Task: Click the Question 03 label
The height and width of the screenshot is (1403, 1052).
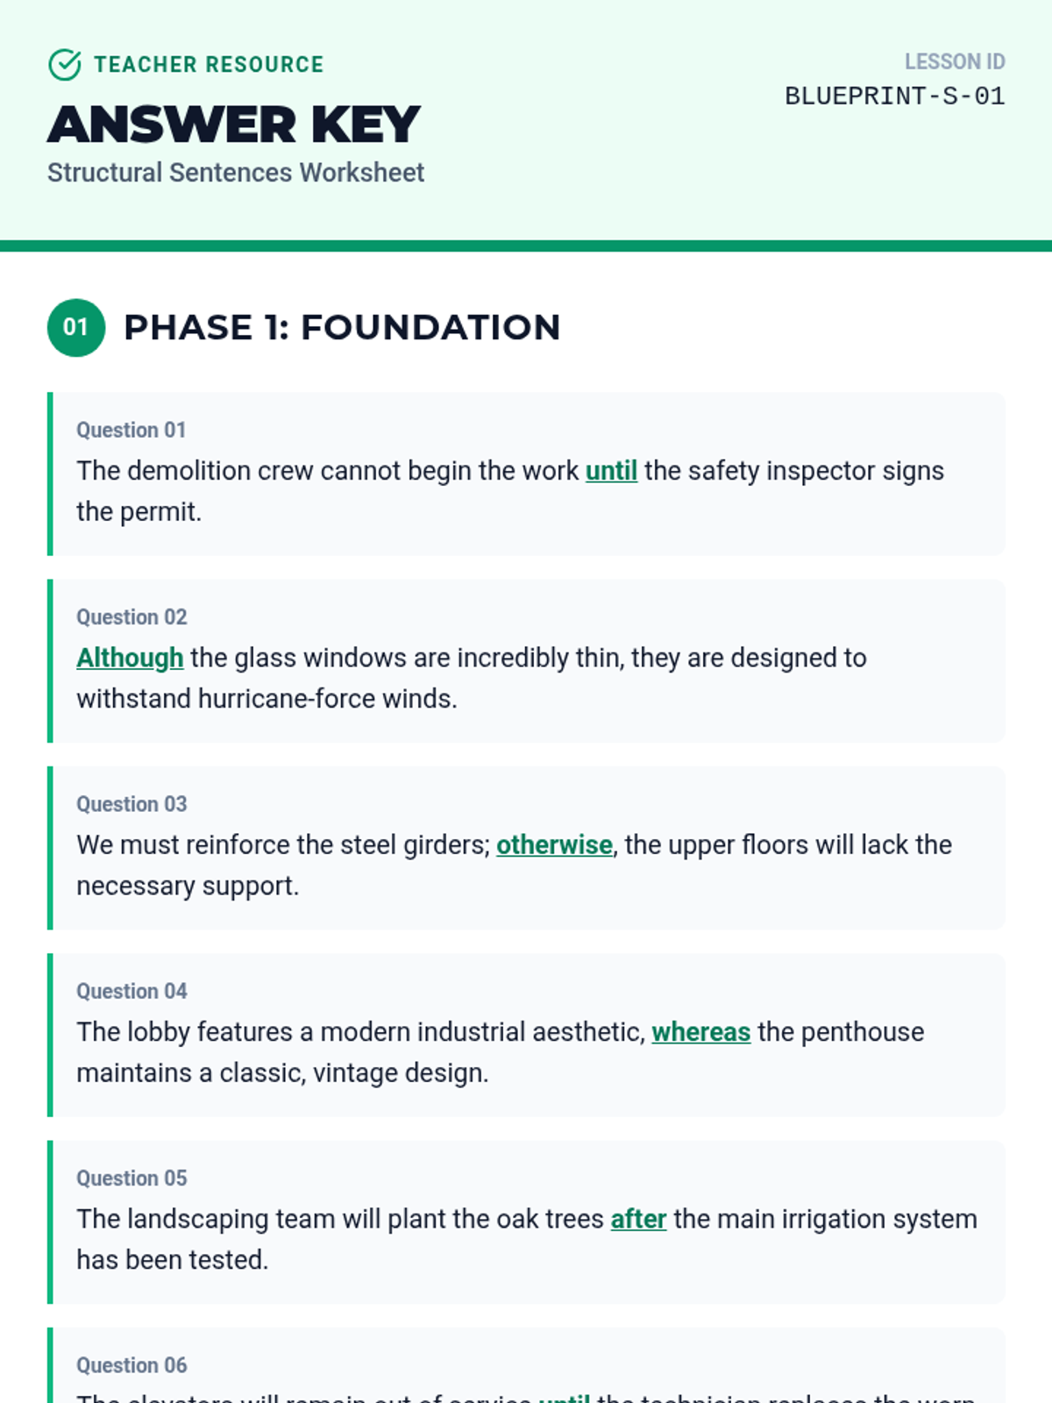Action: tap(131, 804)
